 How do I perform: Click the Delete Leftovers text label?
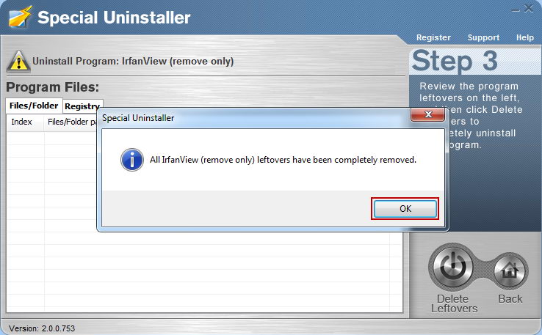click(454, 303)
